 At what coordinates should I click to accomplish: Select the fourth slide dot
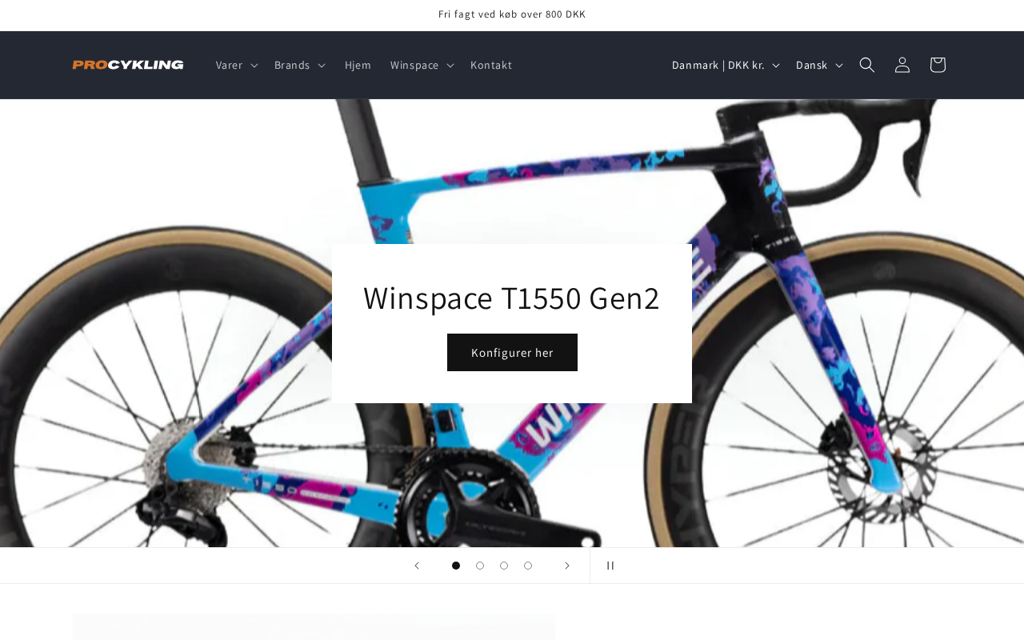click(528, 566)
